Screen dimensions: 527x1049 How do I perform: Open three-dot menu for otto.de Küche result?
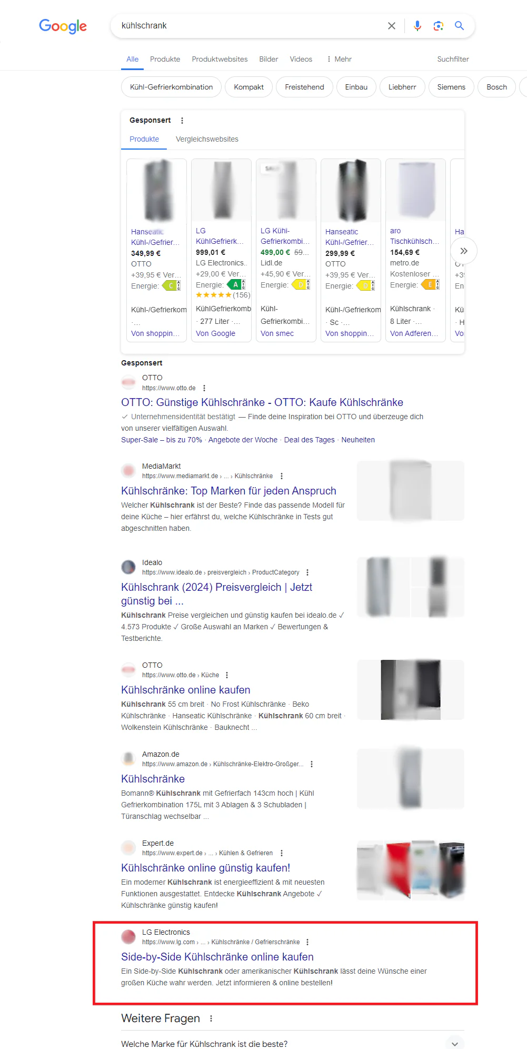pos(227,675)
